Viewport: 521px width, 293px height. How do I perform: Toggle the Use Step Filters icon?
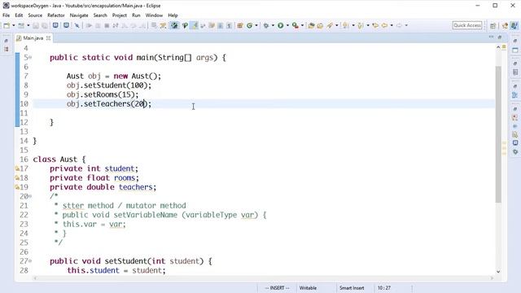coord(163,25)
